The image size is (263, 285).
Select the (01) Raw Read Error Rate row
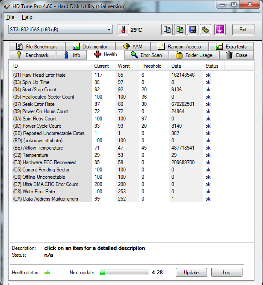pyautogui.click(x=118, y=75)
